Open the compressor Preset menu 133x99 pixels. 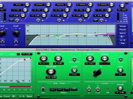click(x=7, y=96)
